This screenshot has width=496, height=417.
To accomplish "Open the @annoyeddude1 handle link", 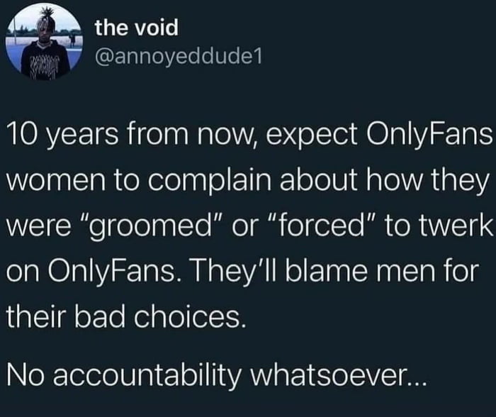I will 179,57.
